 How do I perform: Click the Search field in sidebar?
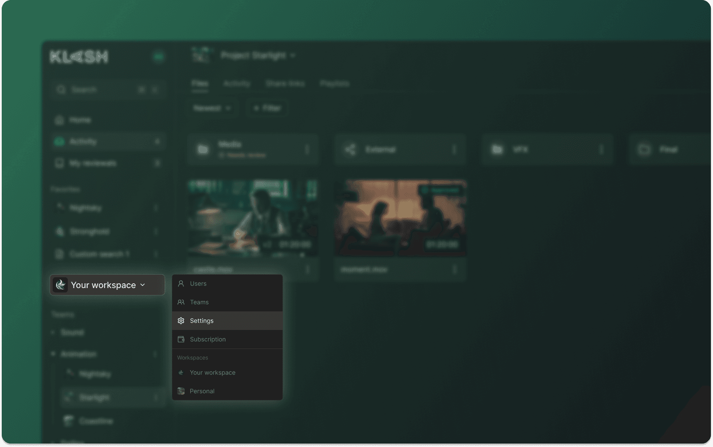tap(107, 90)
